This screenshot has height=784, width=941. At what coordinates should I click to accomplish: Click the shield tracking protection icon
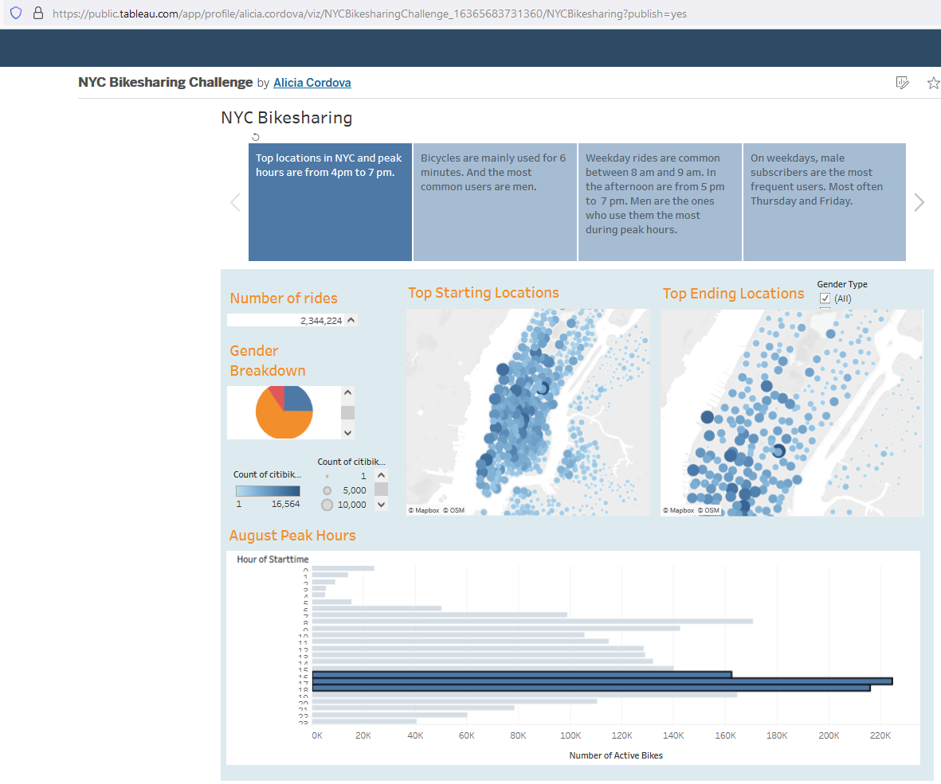pos(16,13)
